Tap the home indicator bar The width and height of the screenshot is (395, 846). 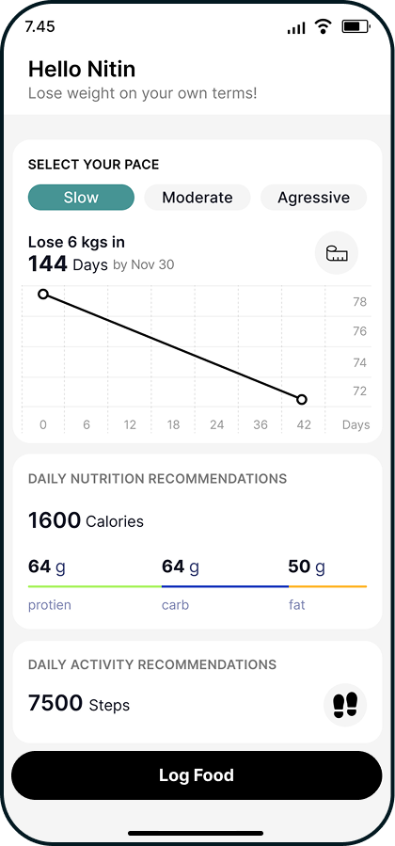[x=196, y=833]
